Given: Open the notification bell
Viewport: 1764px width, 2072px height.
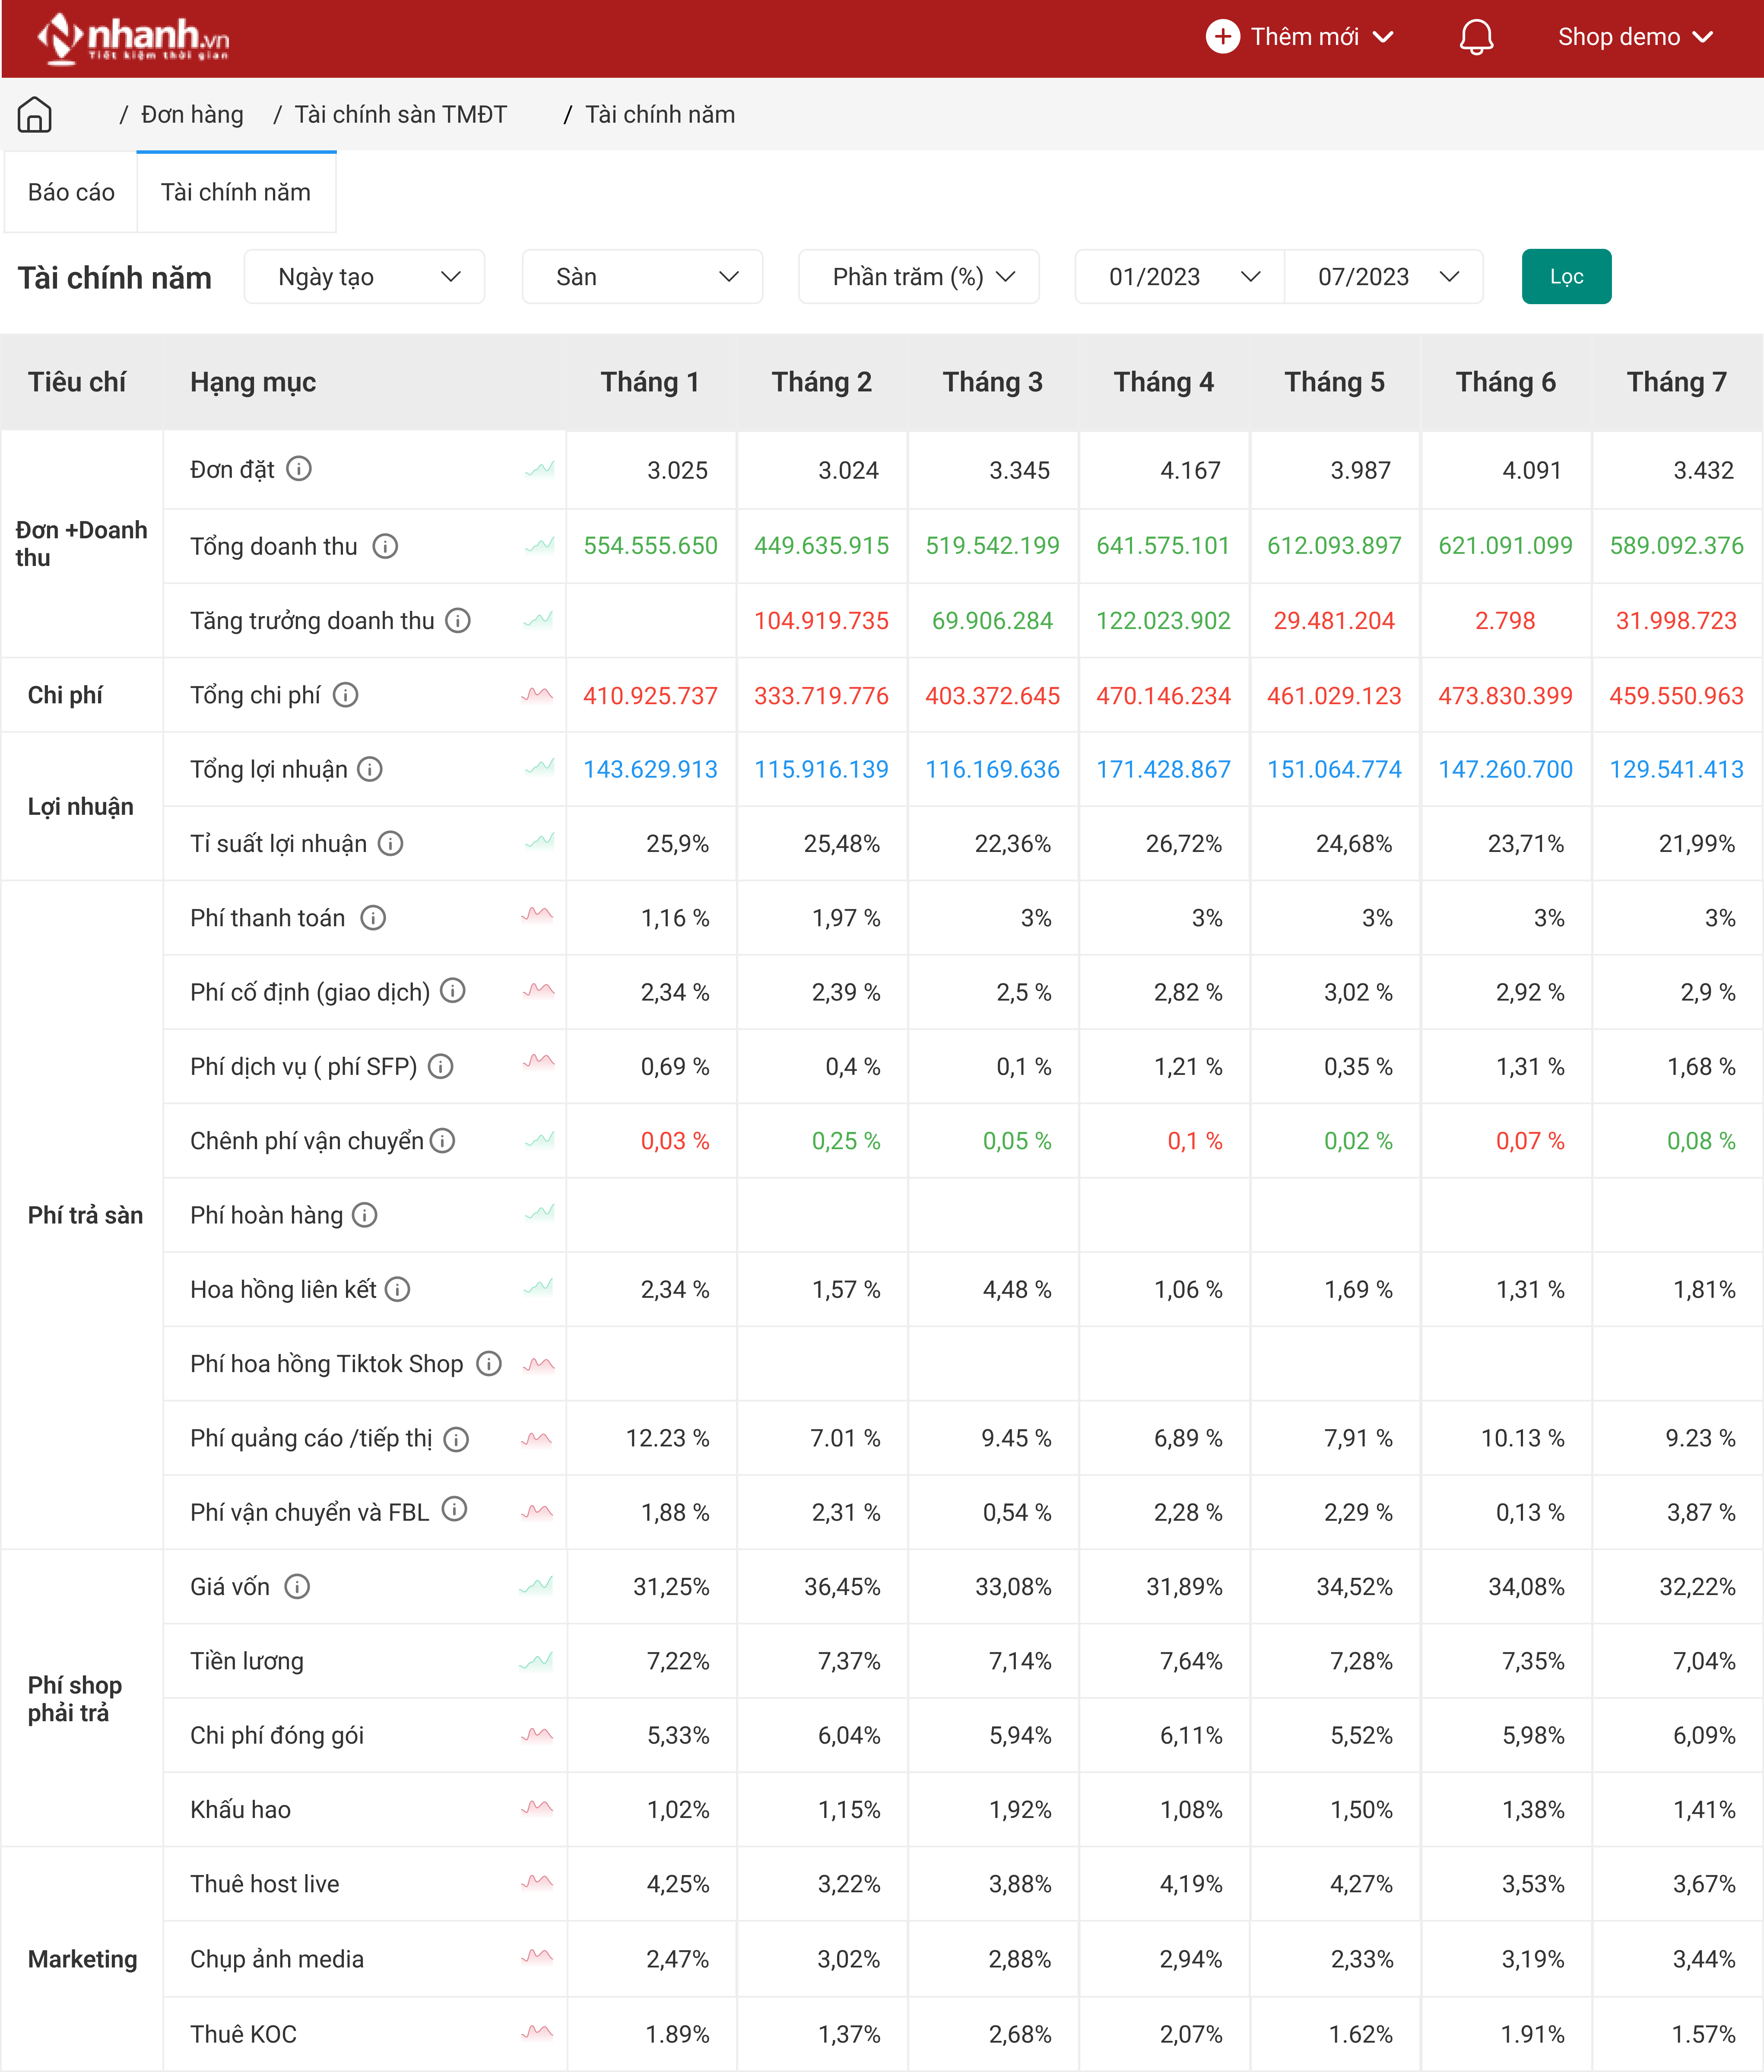Looking at the screenshot, I should (x=1475, y=37).
